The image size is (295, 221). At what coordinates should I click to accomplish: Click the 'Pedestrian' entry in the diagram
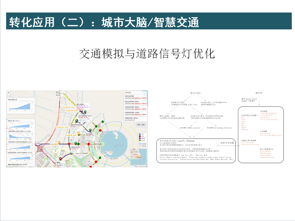[245, 130]
